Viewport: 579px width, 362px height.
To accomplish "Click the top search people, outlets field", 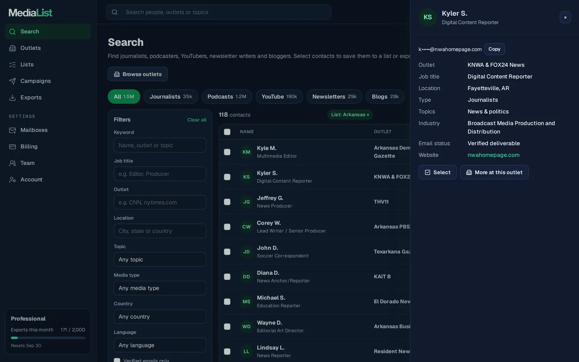I will 219,12.
